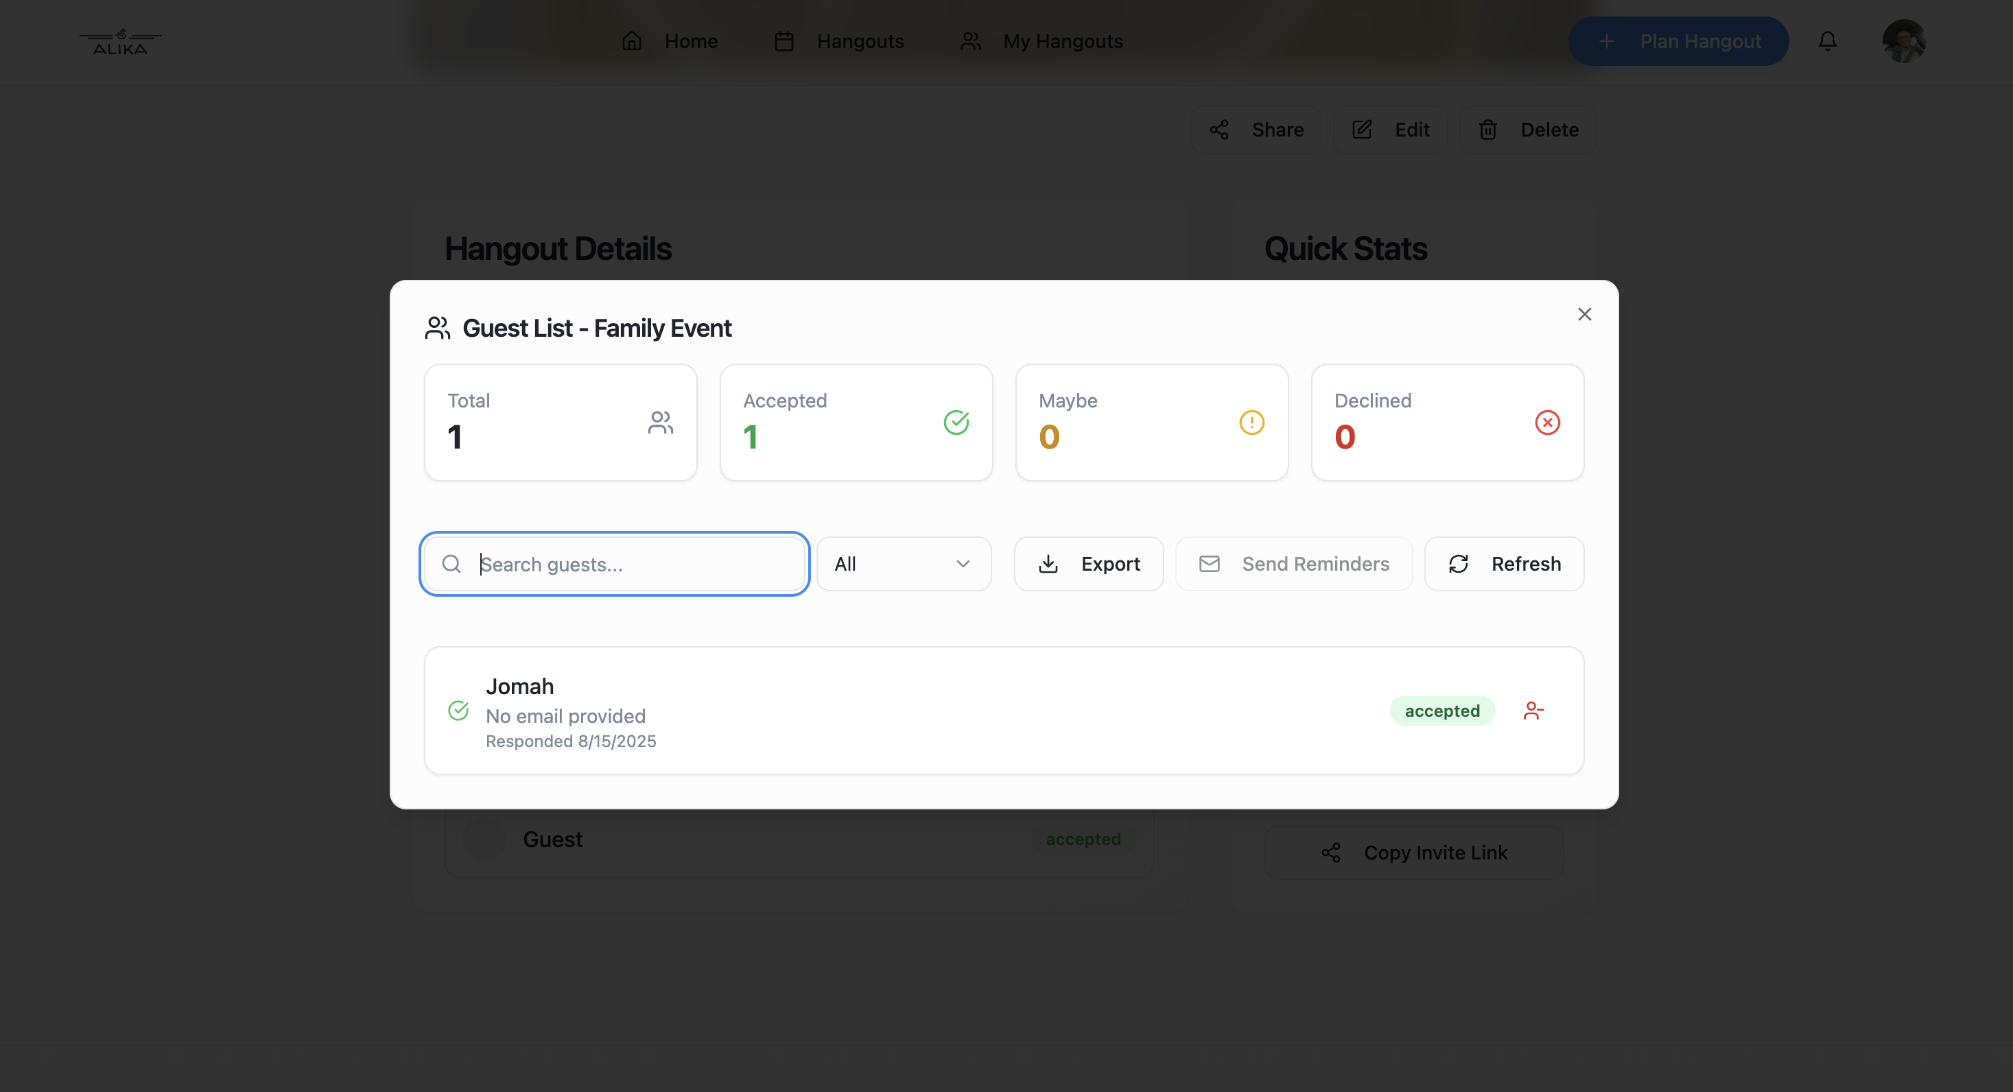The width and height of the screenshot is (2013, 1092).
Task: Click the remove guest icon for Jomah
Action: [1533, 711]
